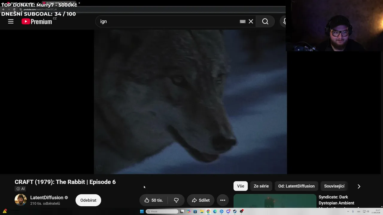Open the Windows Start menu

tap(142, 211)
